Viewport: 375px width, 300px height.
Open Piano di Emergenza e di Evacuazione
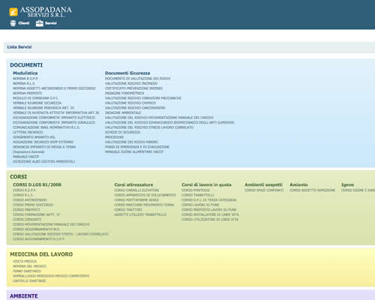point(137,147)
